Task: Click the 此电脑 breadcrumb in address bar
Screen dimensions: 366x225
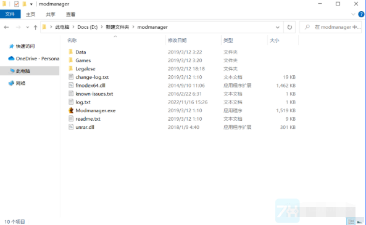Action: click(x=62, y=27)
